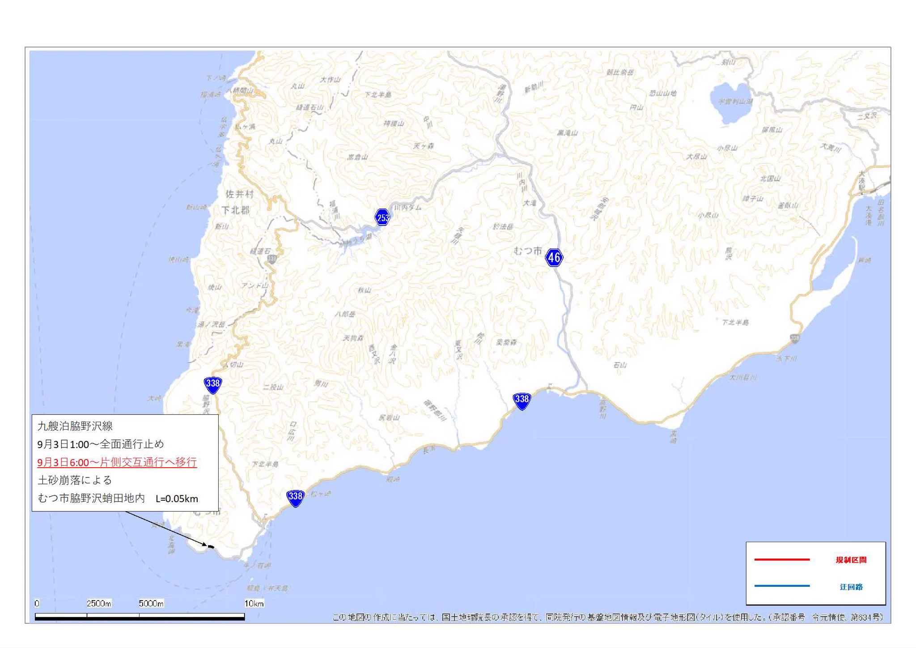Select the L=0.05km length value

[x=177, y=499]
